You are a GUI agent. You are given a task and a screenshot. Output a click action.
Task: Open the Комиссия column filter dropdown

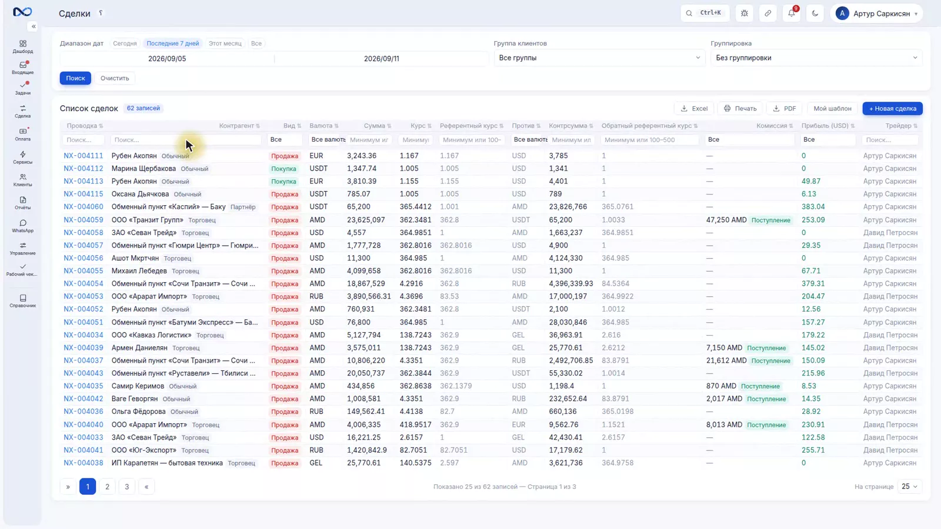(x=750, y=140)
